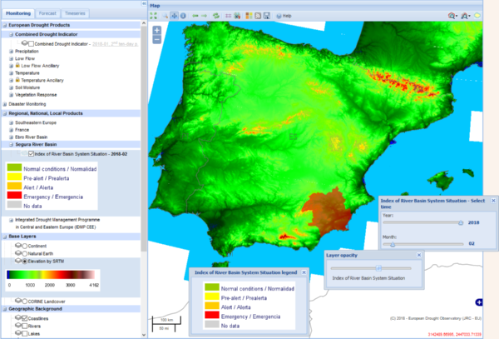Open the legend colour squares icon

[x=249, y=16]
